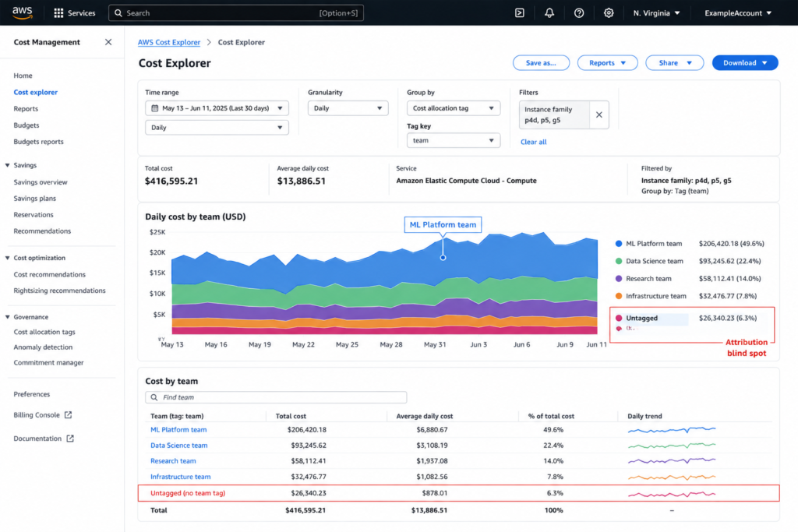This screenshot has height=532, width=798.
Task: Open the Group by Cost allocation tag dropdown
Action: (x=454, y=107)
